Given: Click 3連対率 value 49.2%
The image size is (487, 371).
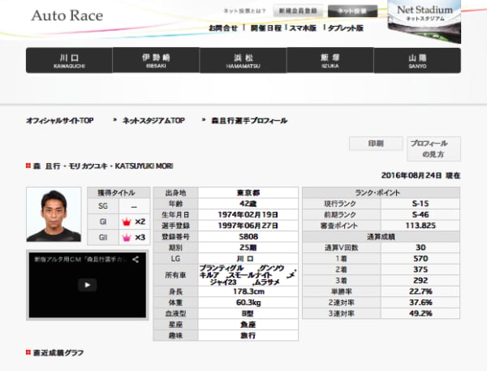Looking at the screenshot, I should coord(420,313).
